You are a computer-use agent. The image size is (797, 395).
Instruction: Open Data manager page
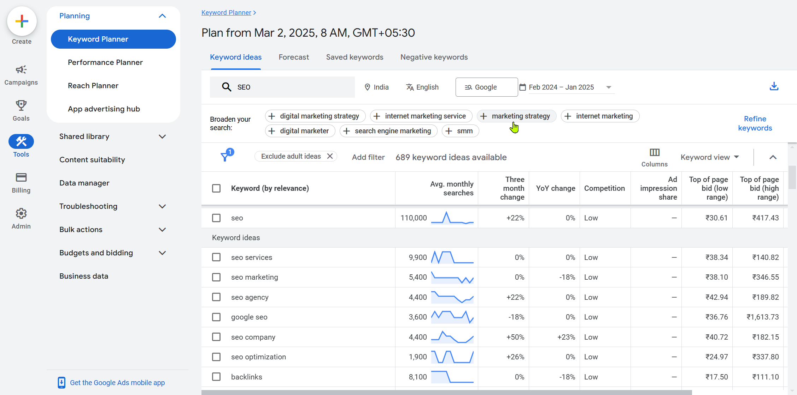84,183
